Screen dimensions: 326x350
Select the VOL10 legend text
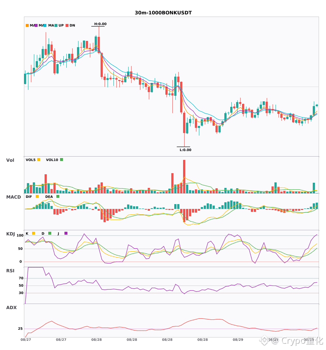[52, 160]
